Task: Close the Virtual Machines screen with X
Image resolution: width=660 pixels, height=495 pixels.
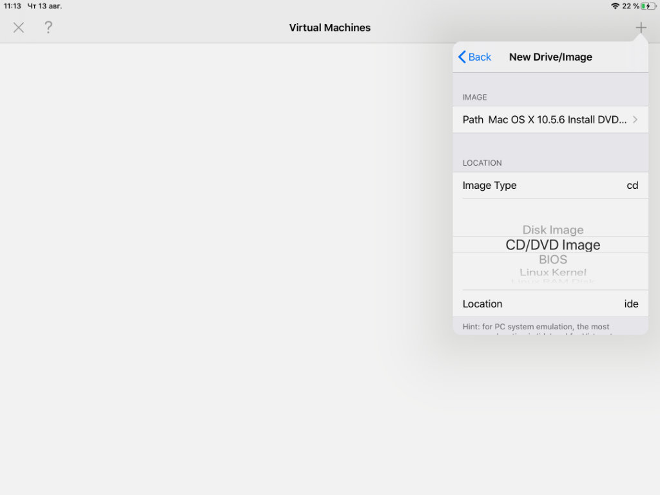Action: point(19,28)
